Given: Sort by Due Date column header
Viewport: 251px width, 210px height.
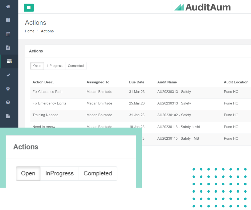Looking at the screenshot, I should [136, 82].
